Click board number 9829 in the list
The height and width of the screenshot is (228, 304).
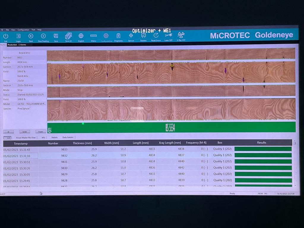tap(64, 174)
